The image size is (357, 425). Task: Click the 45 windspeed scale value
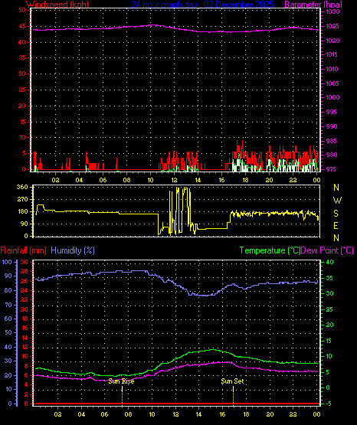pyautogui.click(x=22, y=26)
